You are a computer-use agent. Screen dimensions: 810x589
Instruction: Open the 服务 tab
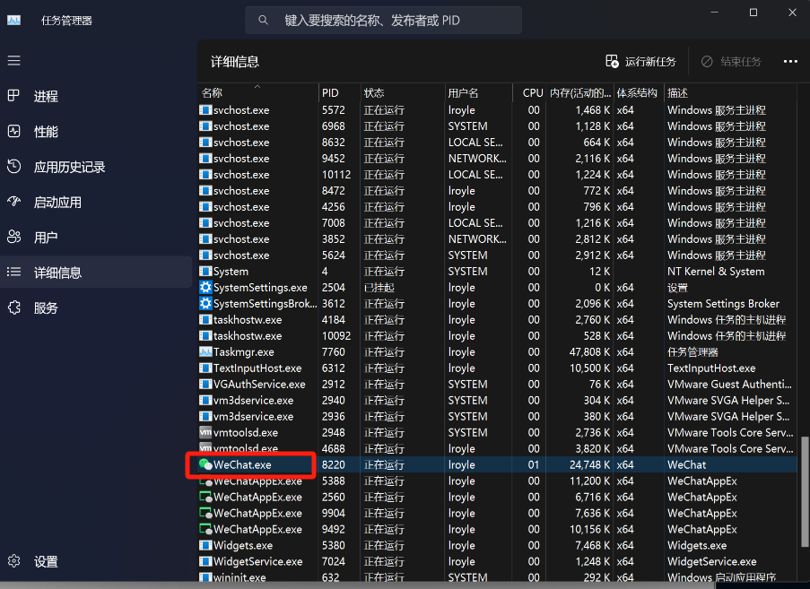[96, 307]
